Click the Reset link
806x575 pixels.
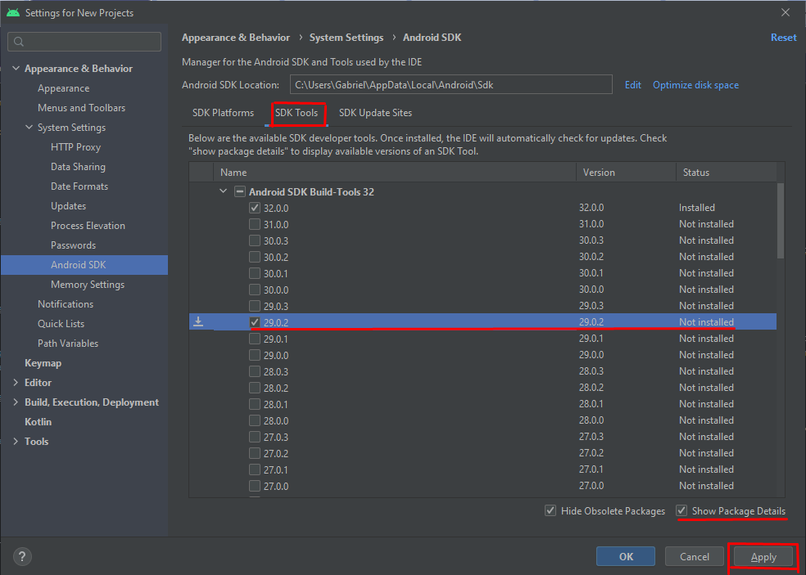point(783,37)
